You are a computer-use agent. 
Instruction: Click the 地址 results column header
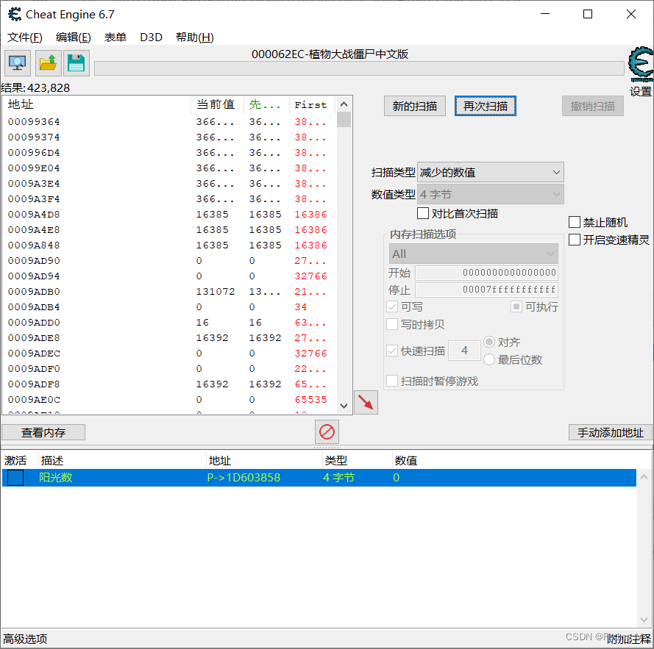[97, 104]
